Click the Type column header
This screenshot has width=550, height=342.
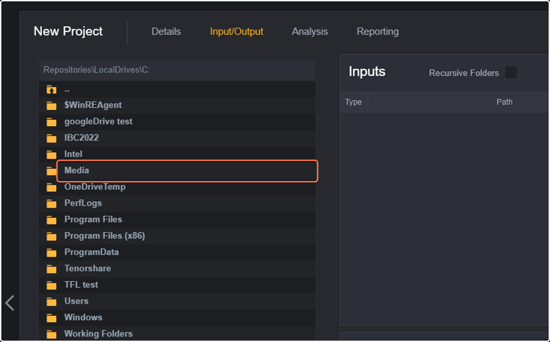tap(353, 102)
